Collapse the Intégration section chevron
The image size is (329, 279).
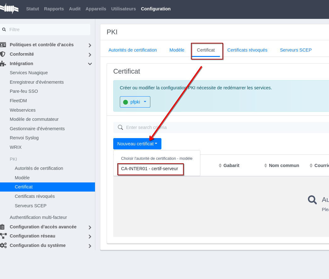click(x=90, y=64)
